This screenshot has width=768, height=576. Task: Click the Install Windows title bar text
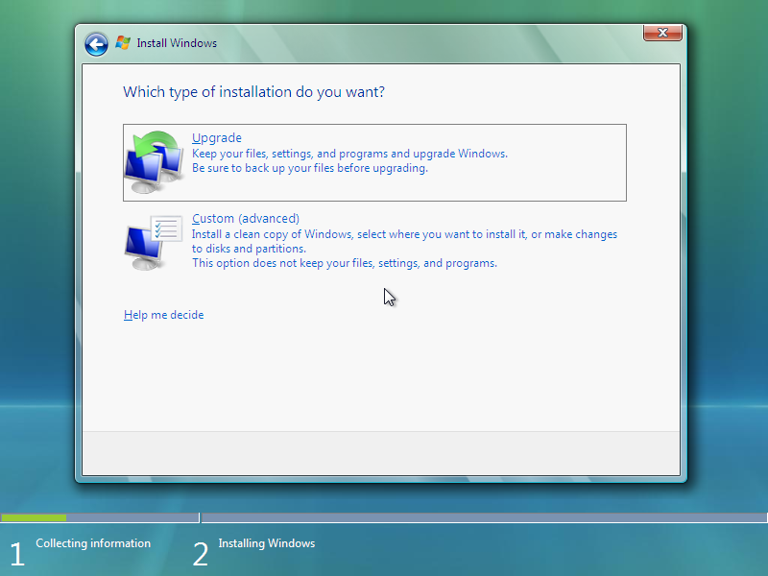pos(179,43)
